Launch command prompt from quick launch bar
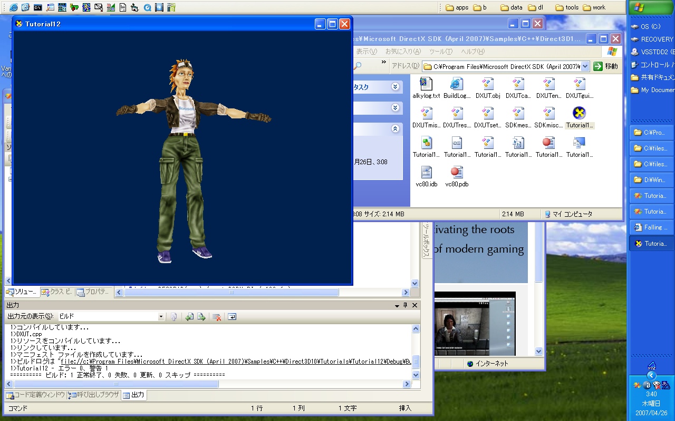The height and width of the screenshot is (421, 675). pos(38,7)
